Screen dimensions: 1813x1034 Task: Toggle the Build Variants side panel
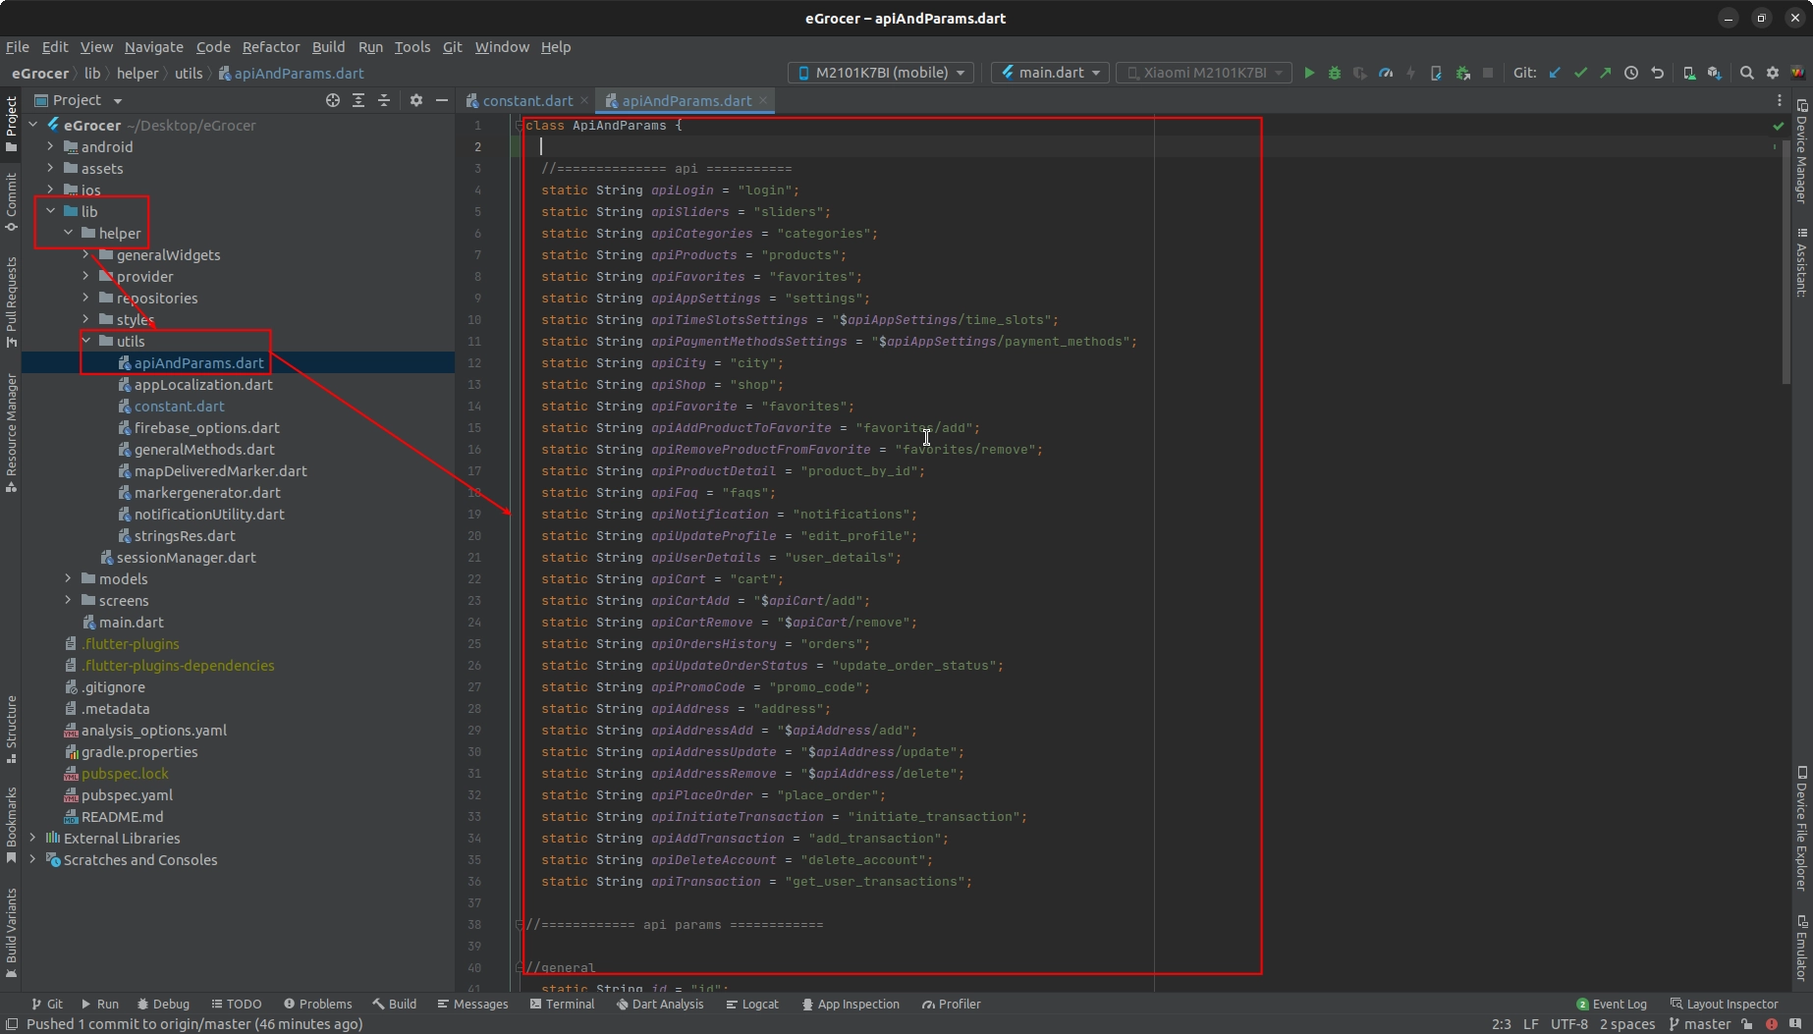[x=11, y=933]
